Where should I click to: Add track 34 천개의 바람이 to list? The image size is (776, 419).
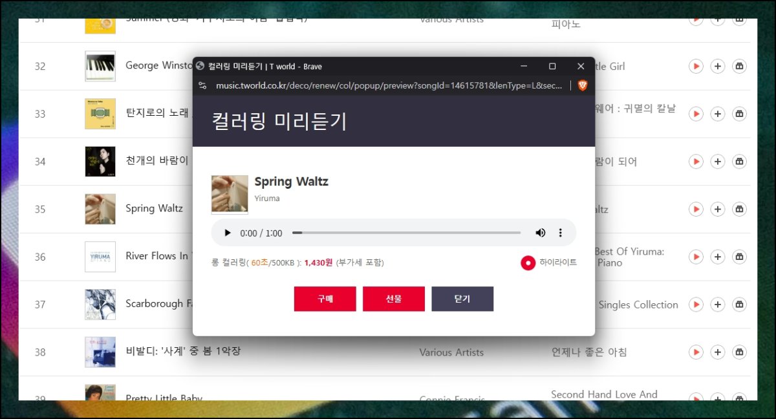pyautogui.click(x=717, y=161)
